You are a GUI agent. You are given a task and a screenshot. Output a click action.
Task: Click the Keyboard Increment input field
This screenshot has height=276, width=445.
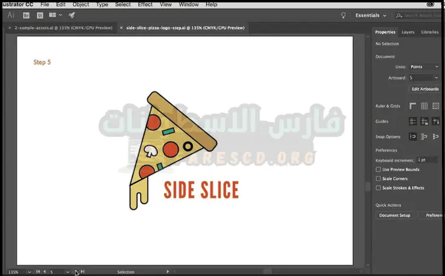(x=429, y=160)
